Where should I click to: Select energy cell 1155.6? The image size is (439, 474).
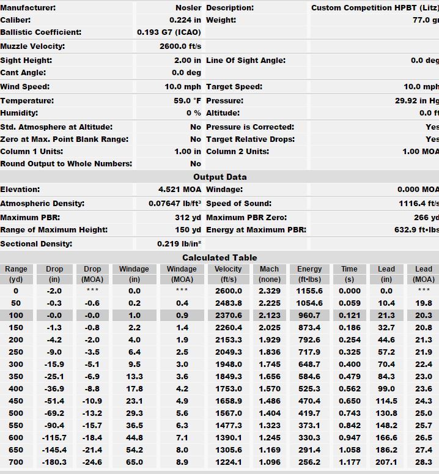pos(309,291)
